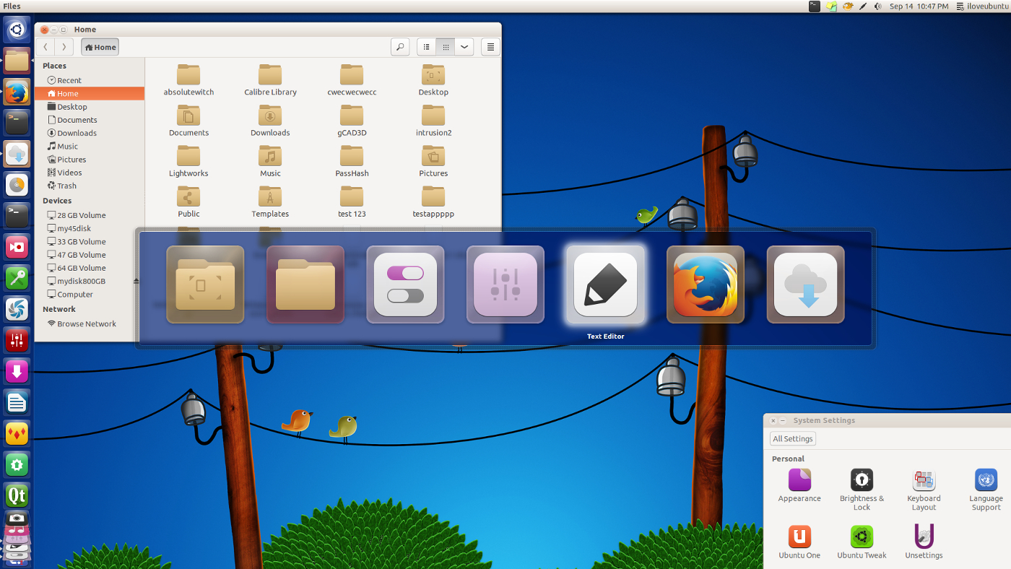Choose the cloud download app in switcher
This screenshot has width=1011, height=569.
(x=806, y=284)
